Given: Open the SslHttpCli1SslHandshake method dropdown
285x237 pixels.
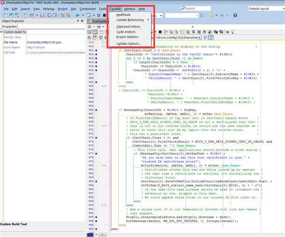Looking at the screenshot, I should click(x=199, y=37).
